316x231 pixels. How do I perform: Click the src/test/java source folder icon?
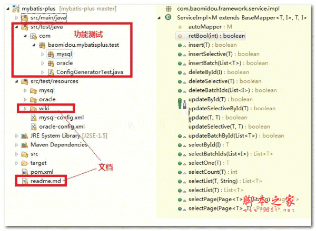tap(25, 27)
